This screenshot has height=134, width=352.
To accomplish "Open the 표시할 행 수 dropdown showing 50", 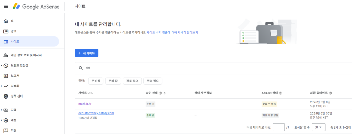I will 318,127.
